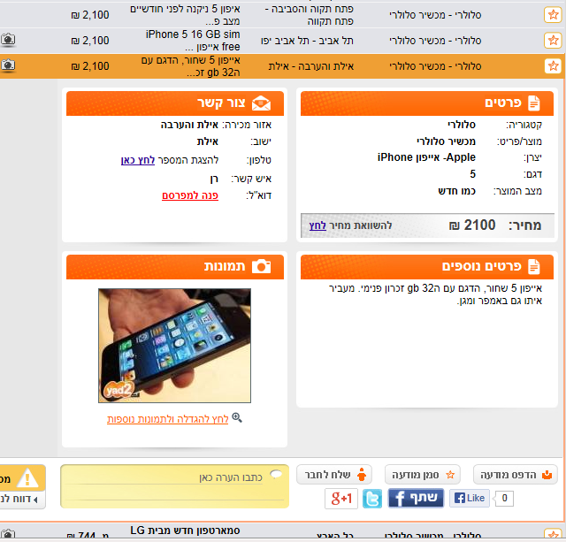Click the Twitter bird share icon
This screenshot has height=542, width=566.
(x=372, y=499)
